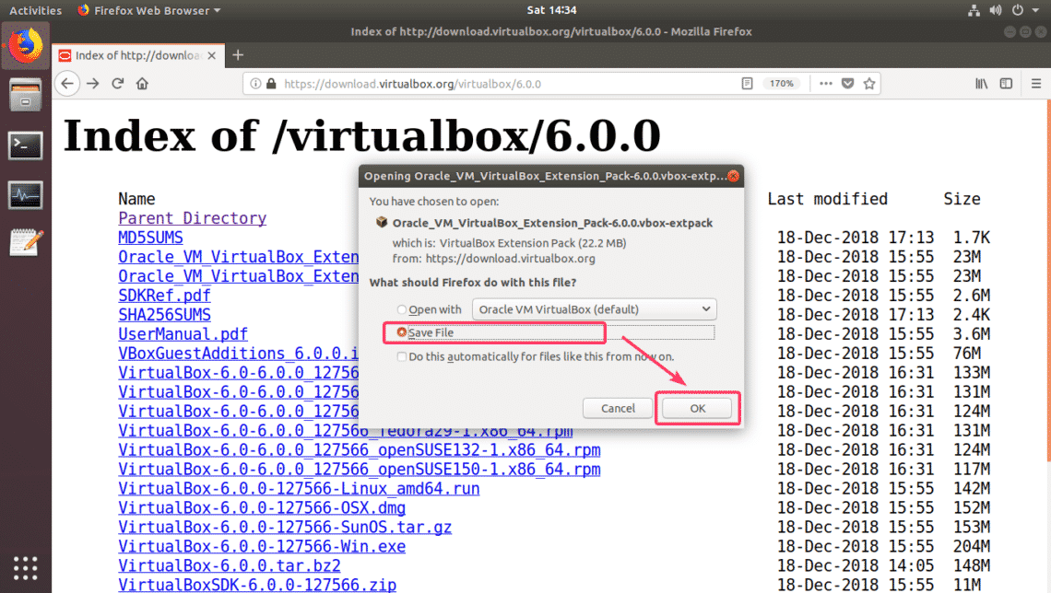Open a new tab with plus button
Viewport: 1051px width, 593px height.
(238, 55)
